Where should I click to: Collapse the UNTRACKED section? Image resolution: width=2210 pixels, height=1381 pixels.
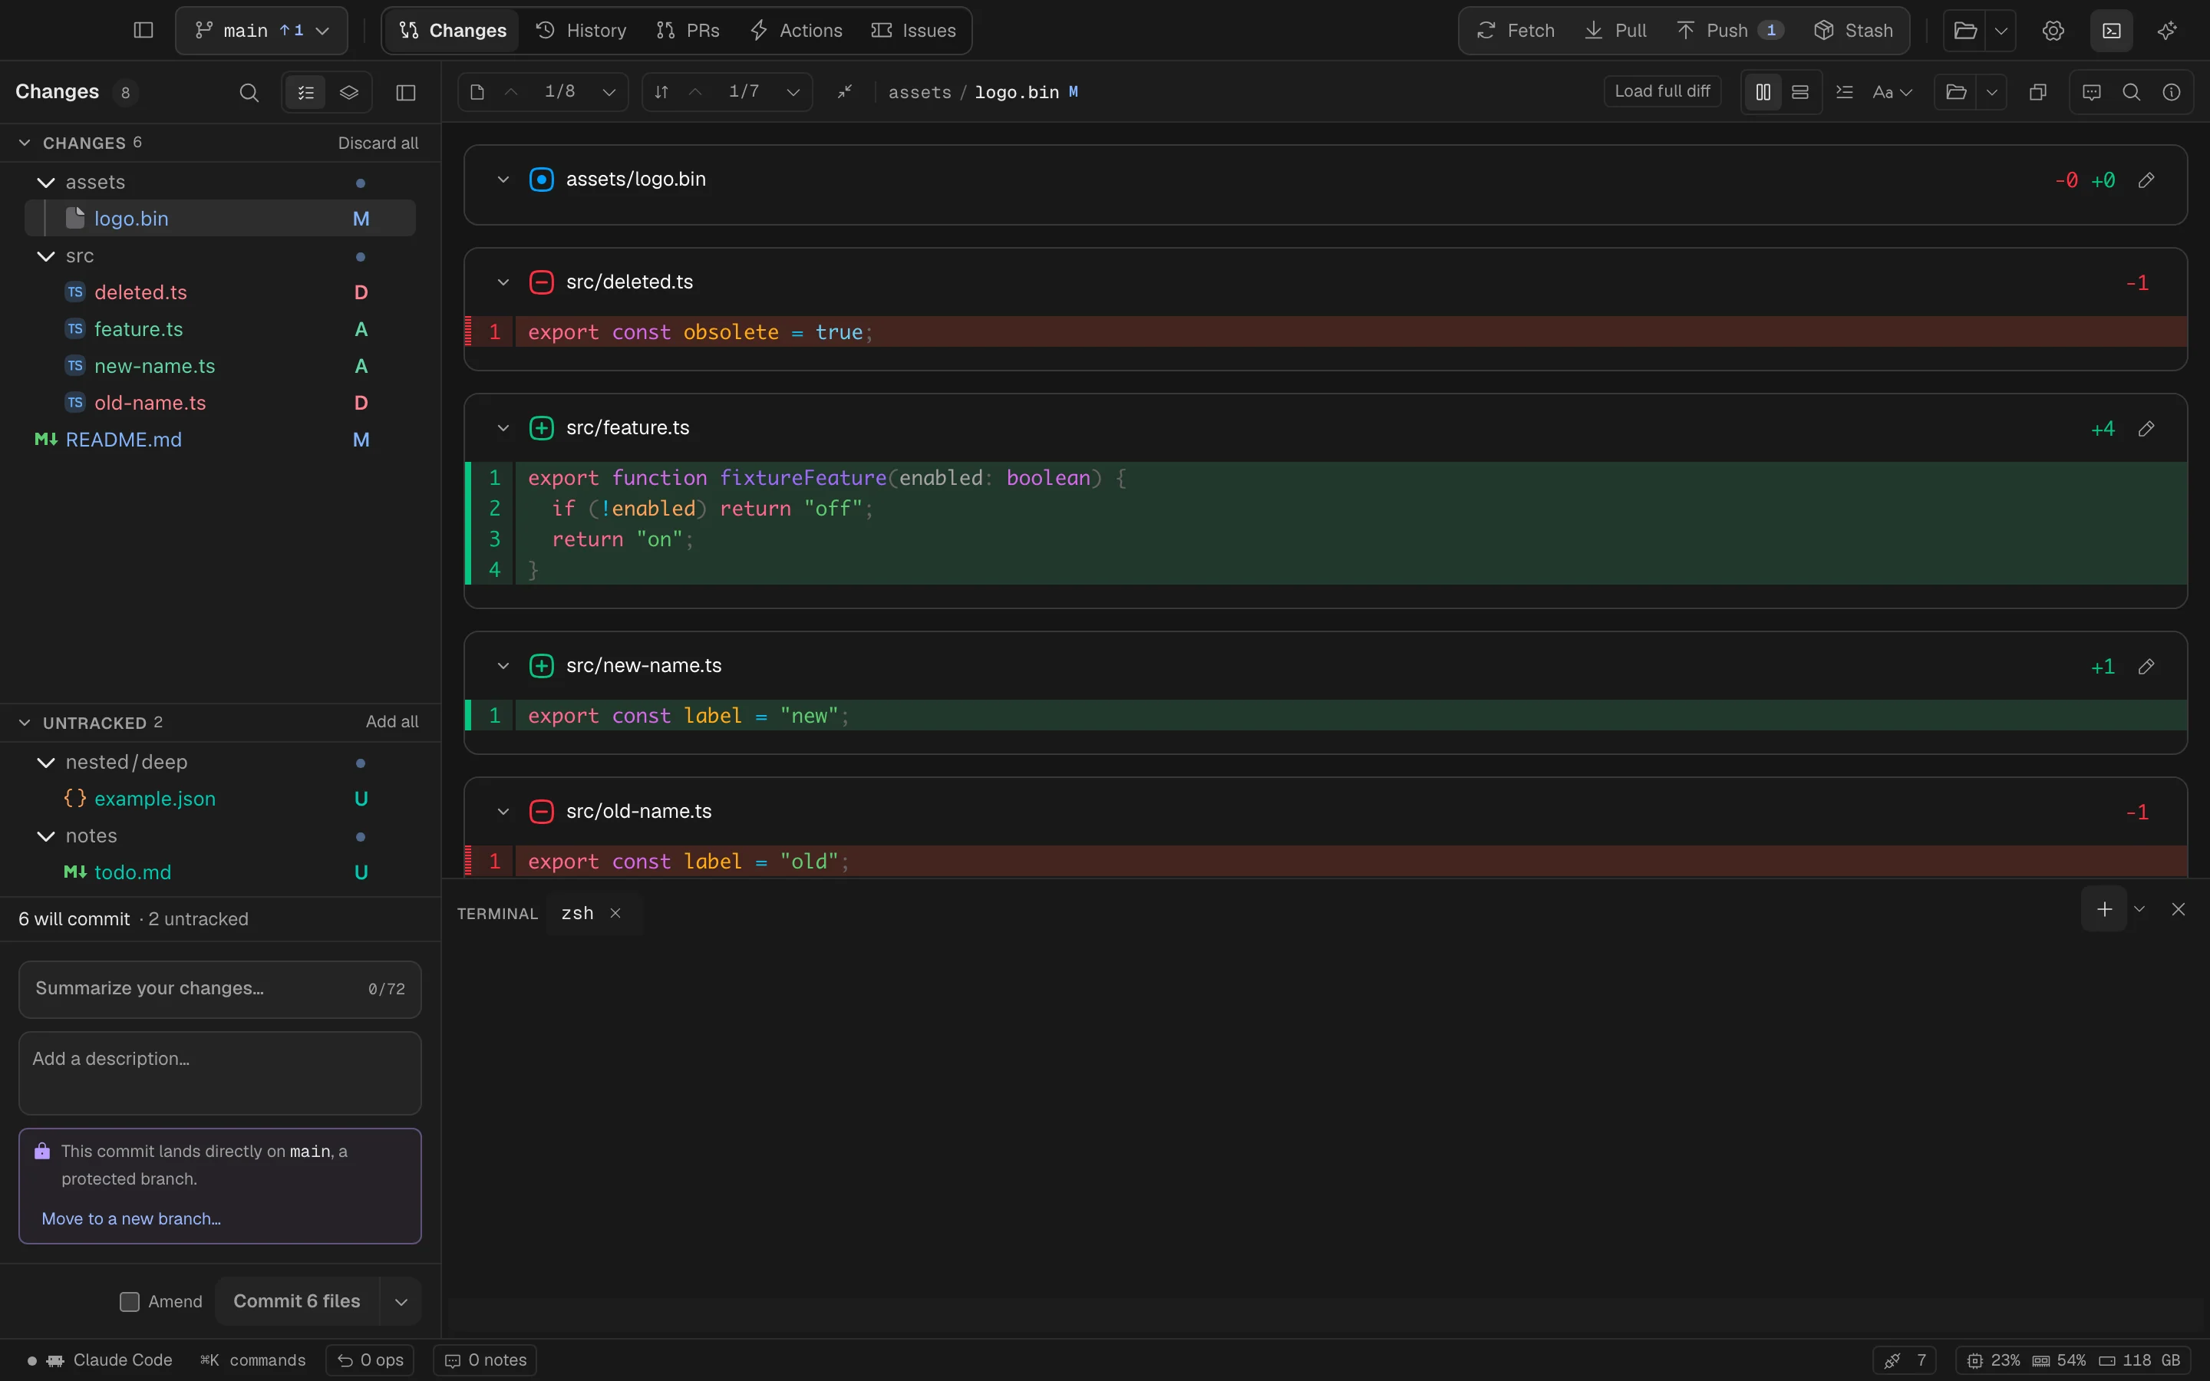pos(25,723)
